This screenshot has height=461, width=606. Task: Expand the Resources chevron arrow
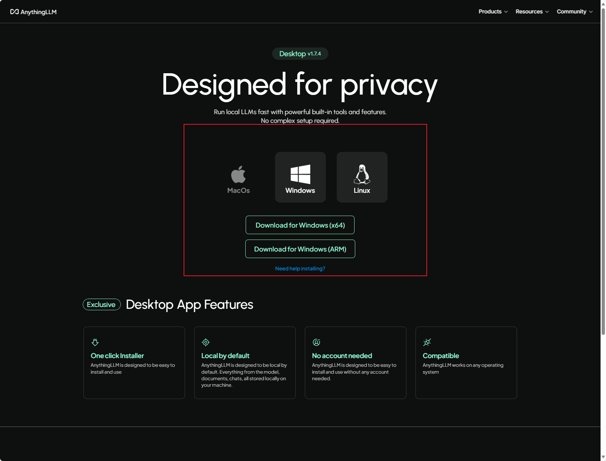tap(547, 12)
